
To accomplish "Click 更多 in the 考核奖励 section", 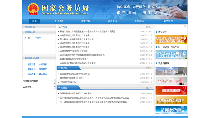I will pos(148,88).
